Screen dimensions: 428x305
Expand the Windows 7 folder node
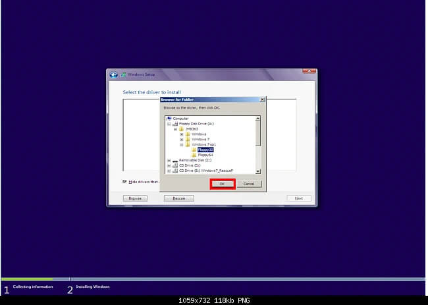click(x=181, y=139)
